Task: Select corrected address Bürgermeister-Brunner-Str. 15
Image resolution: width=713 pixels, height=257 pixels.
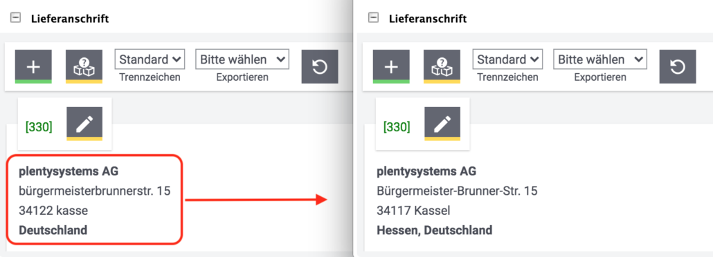Action: click(x=457, y=191)
